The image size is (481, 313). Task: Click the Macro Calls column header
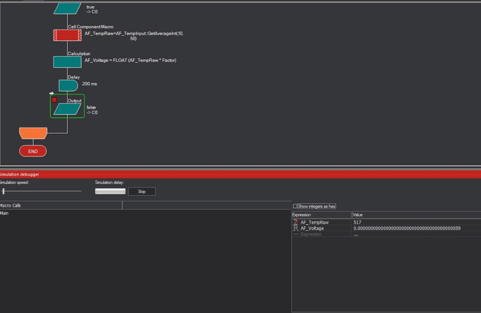[x=61, y=205]
